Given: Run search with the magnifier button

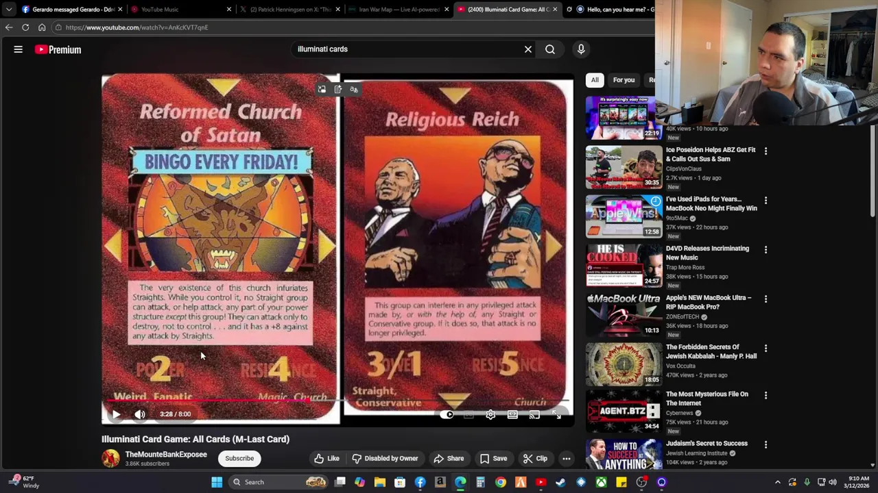Looking at the screenshot, I should 550,49.
